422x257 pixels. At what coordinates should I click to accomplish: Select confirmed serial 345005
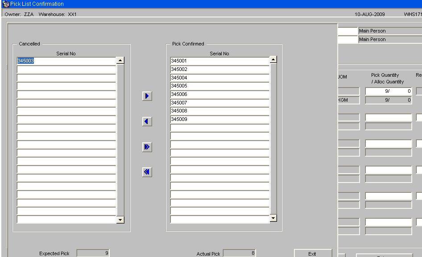pyautogui.click(x=219, y=86)
